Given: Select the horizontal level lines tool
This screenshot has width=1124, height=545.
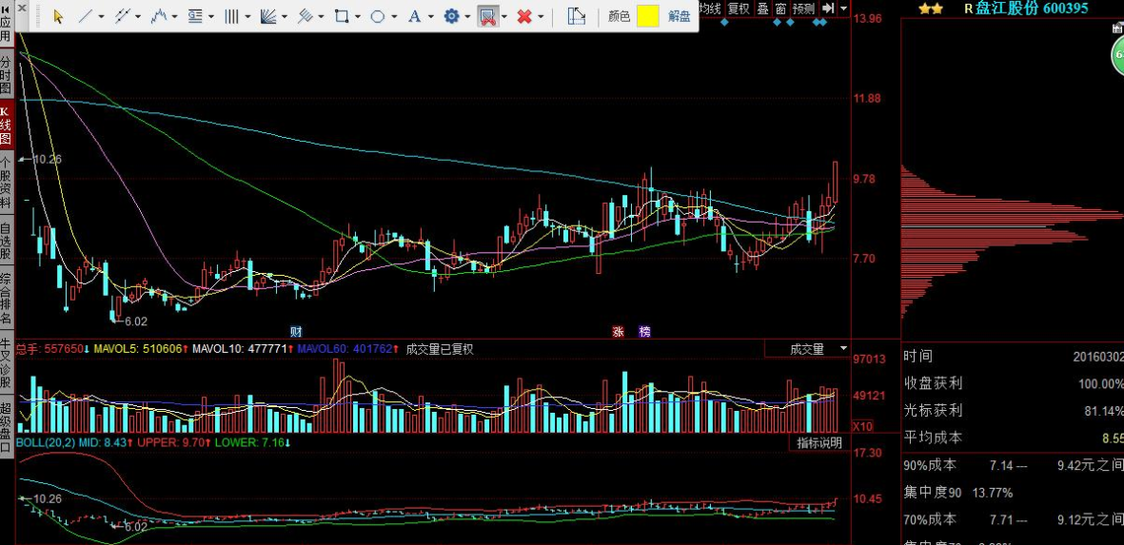Looking at the screenshot, I should tap(195, 16).
